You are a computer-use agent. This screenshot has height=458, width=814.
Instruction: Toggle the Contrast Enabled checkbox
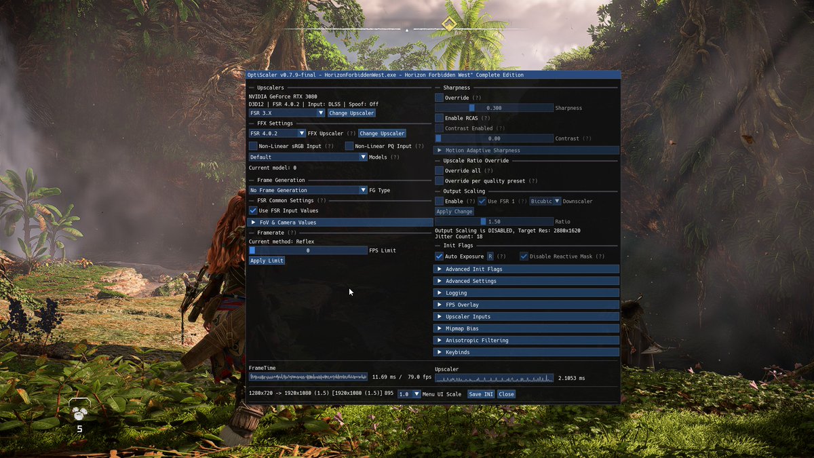[x=439, y=128]
